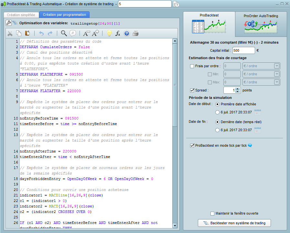
Task: Toggle comment on the selected code
Action: [x=73, y=33]
